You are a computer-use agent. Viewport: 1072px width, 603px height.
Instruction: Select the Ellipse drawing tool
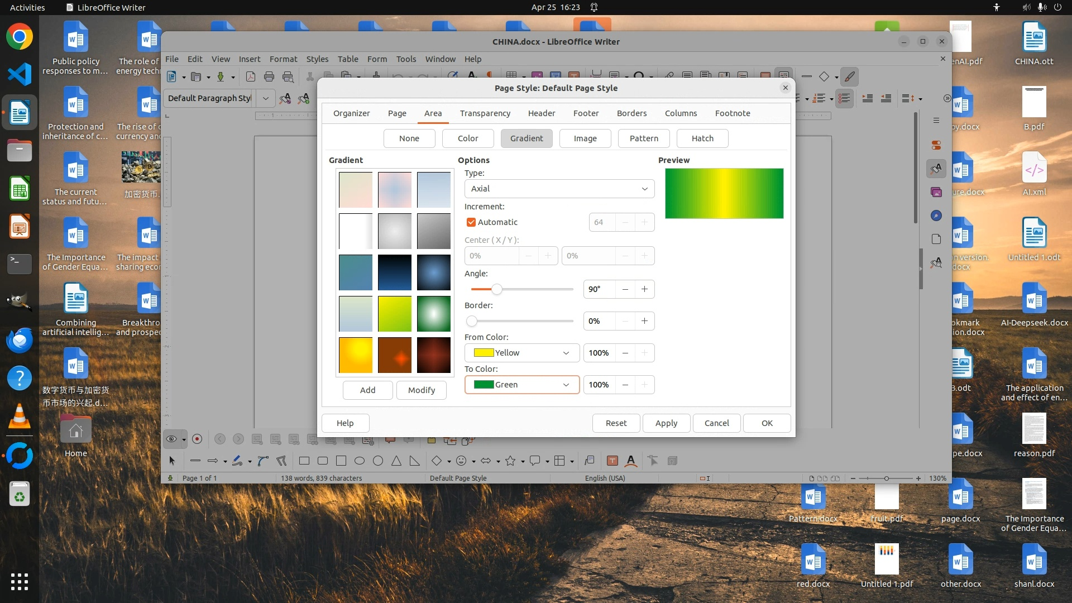tap(360, 461)
